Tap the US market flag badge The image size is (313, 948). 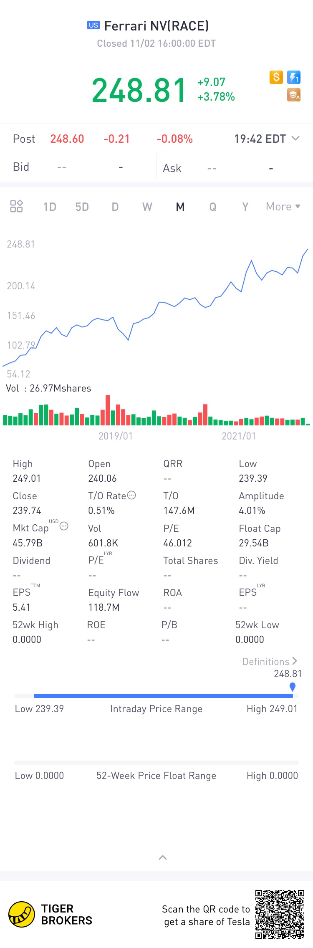[93, 25]
